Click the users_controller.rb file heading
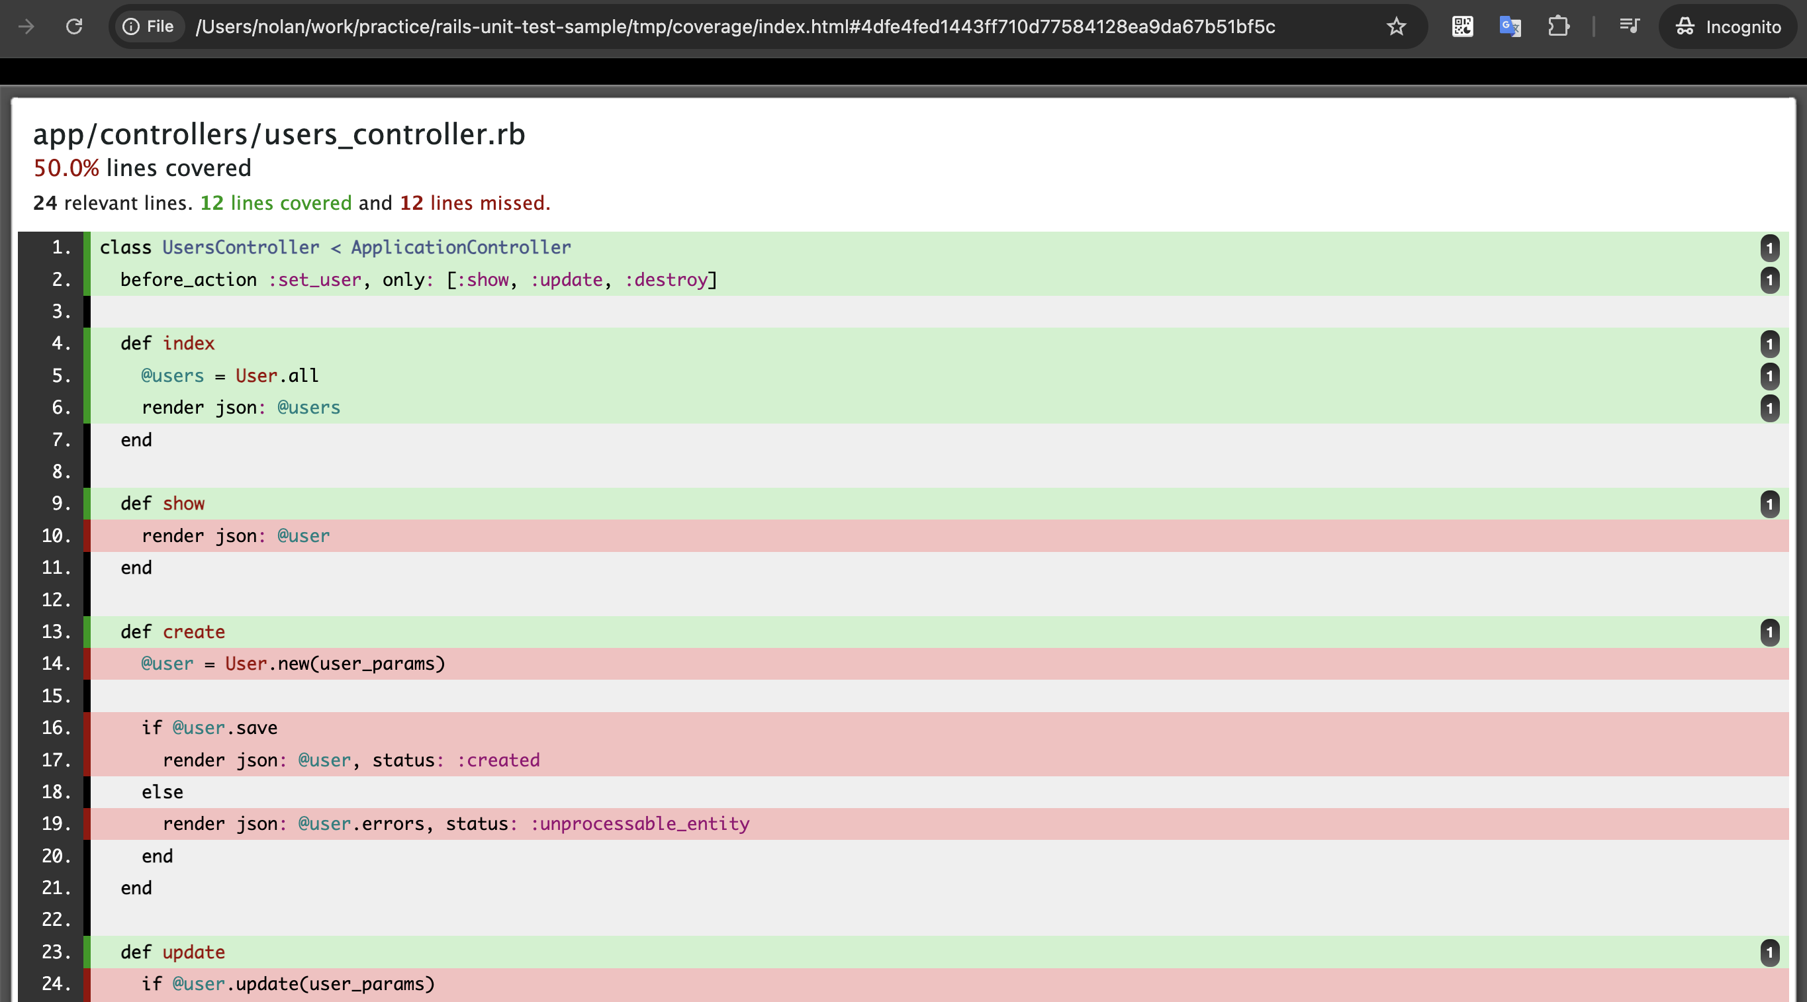Image resolution: width=1807 pixels, height=1002 pixels. 279,134
